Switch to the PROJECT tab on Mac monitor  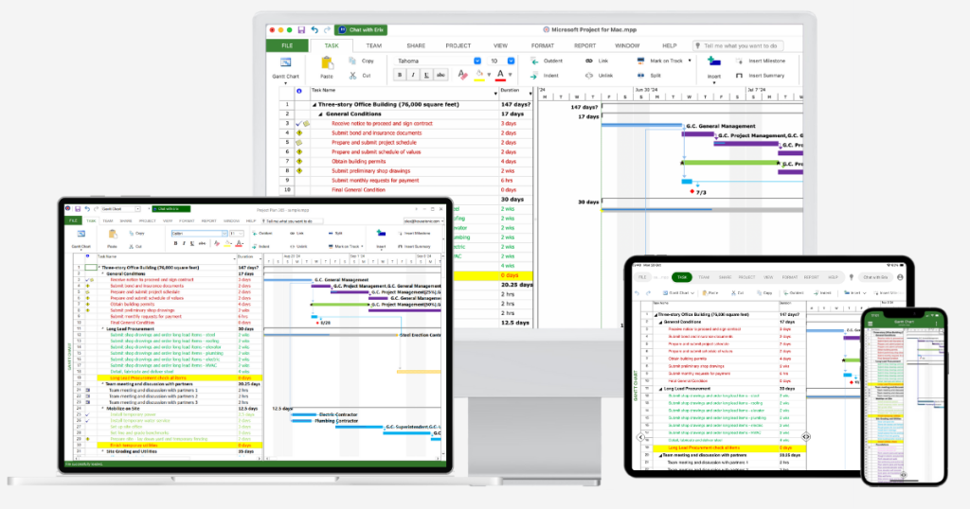[x=458, y=45]
